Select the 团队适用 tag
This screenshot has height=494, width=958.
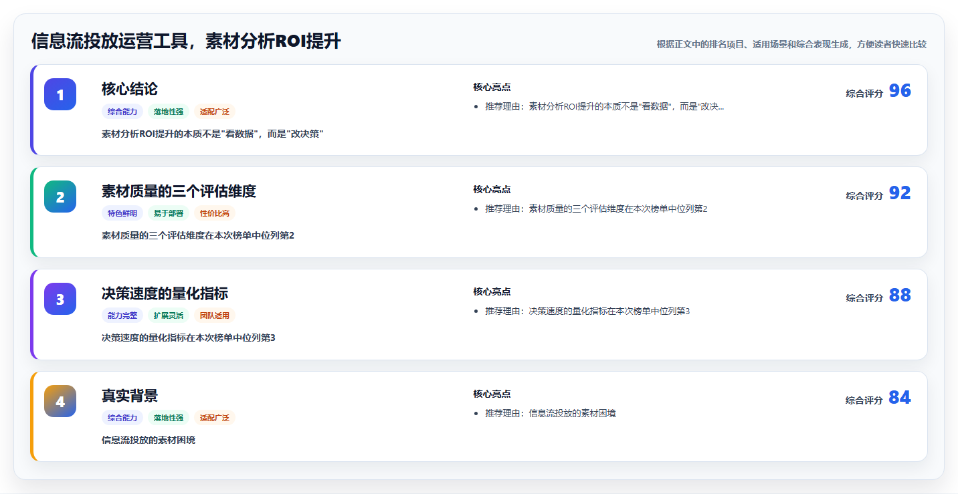click(x=215, y=316)
